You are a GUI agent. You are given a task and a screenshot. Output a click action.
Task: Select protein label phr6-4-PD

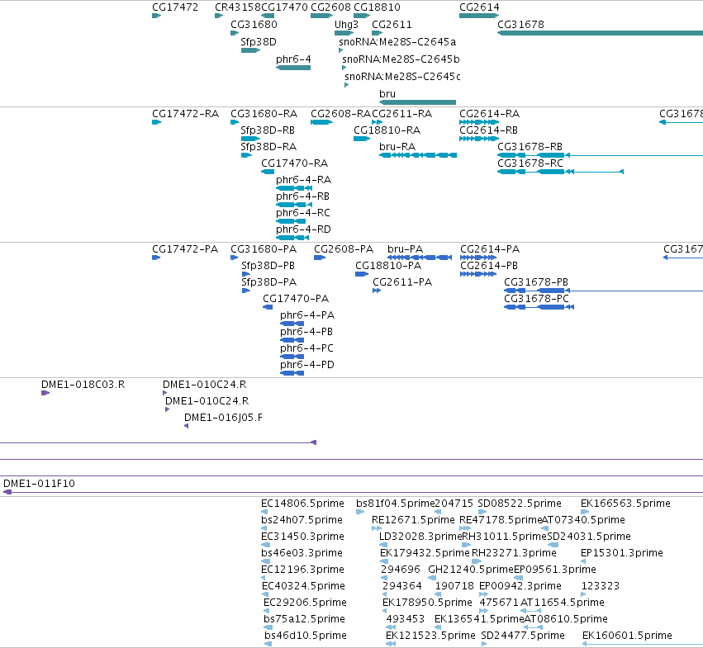pyautogui.click(x=307, y=365)
